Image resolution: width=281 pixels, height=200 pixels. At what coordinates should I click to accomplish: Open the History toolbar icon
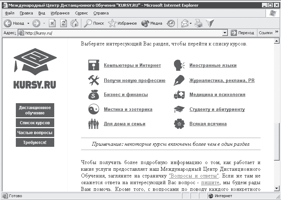point(171,23)
